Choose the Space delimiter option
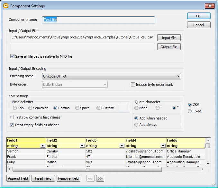 coord(77,108)
